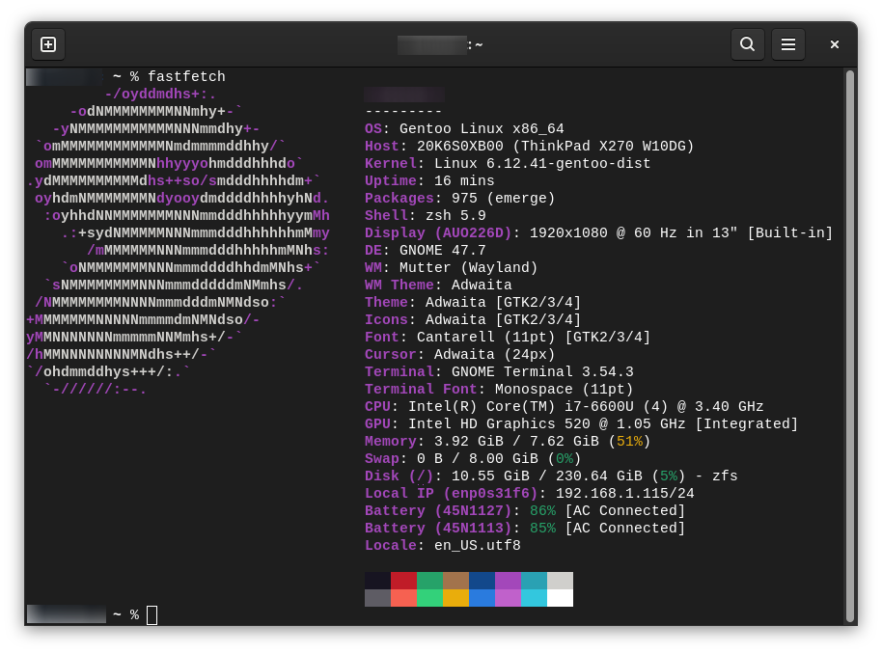Click the Memory 51% value
Viewport: 882px width, 653px height.
(x=629, y=442)
